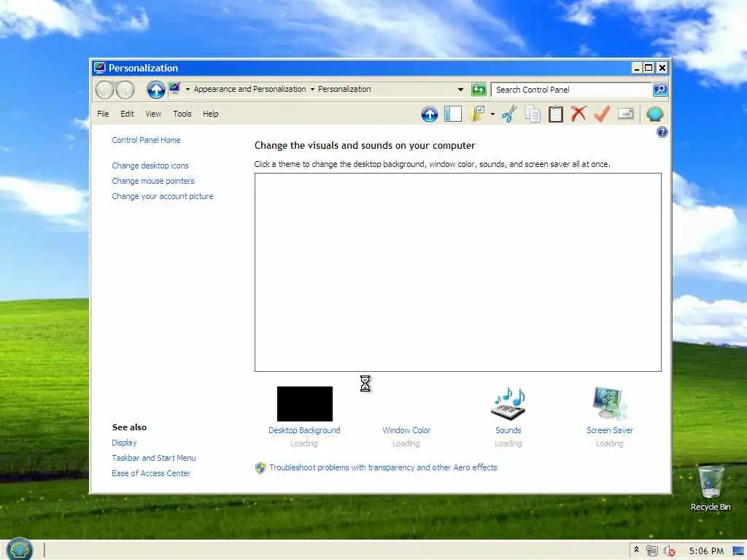Click the search magnifier button
The image size is (747, 560).
coord(660,89)
